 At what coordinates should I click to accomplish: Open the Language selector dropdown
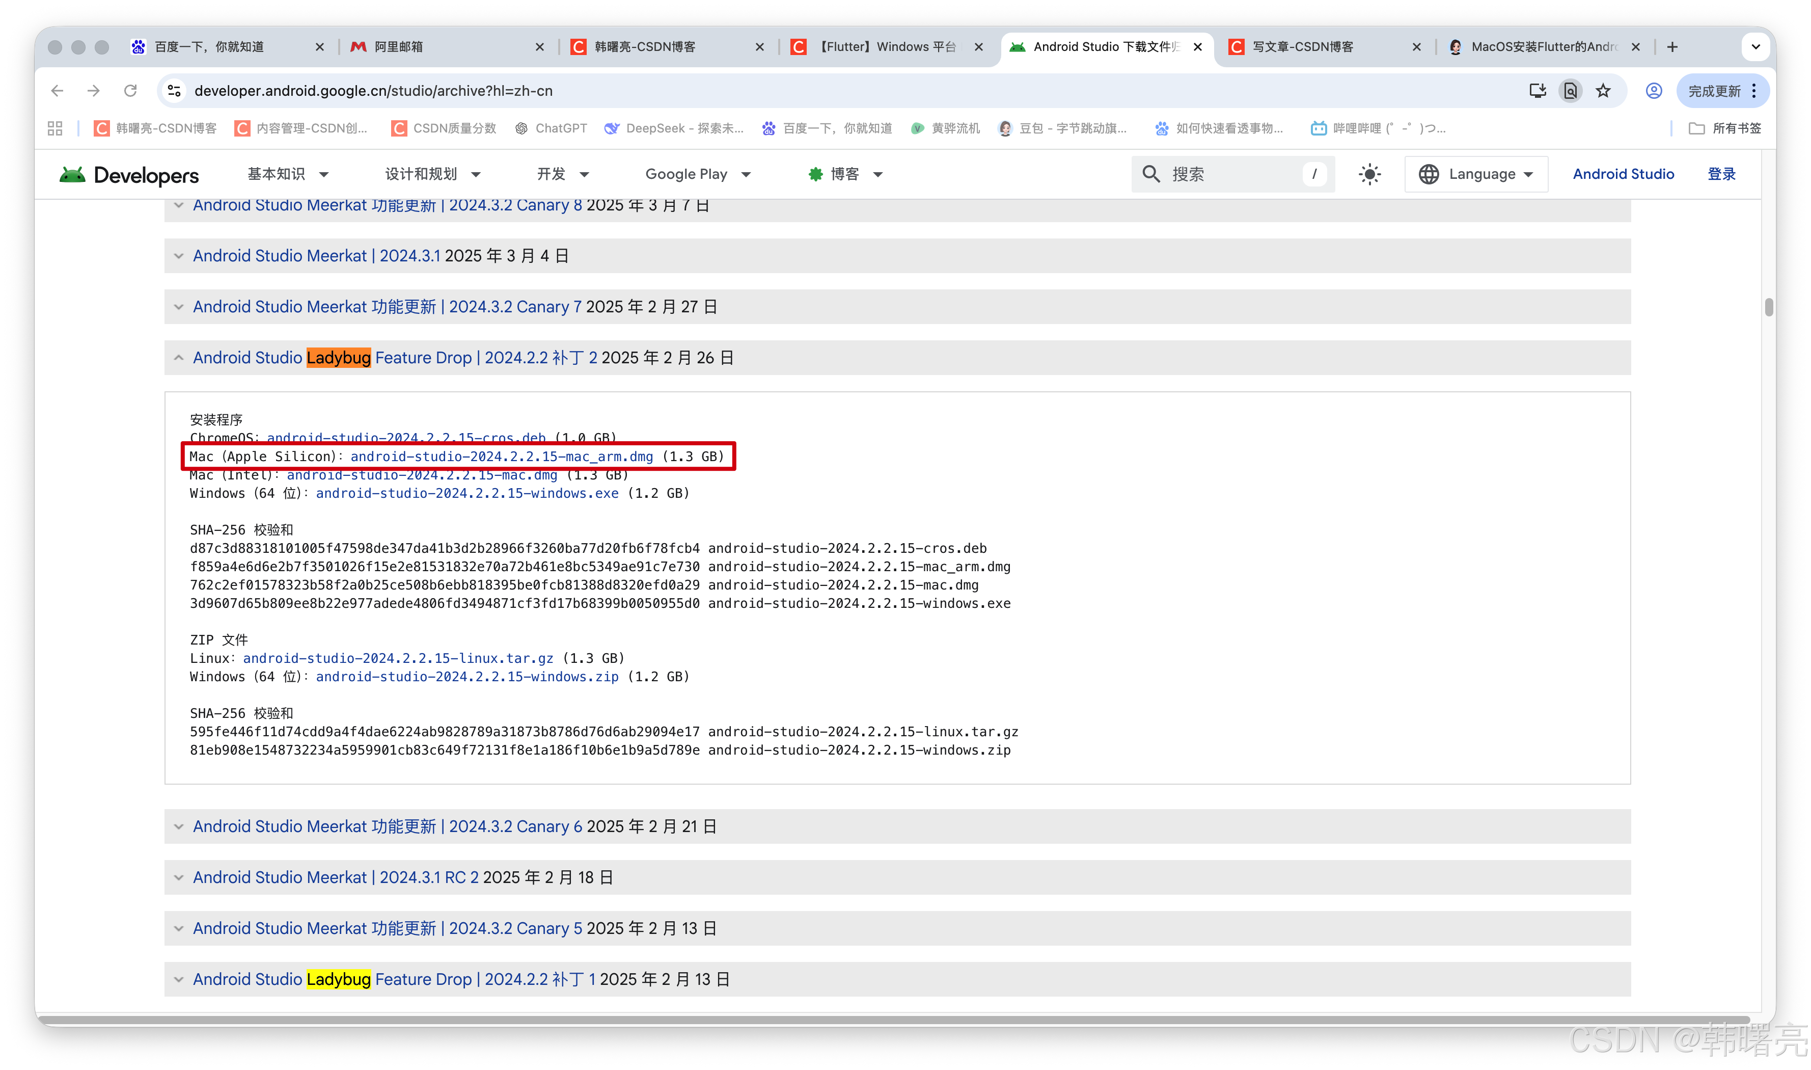[1476, 174]
